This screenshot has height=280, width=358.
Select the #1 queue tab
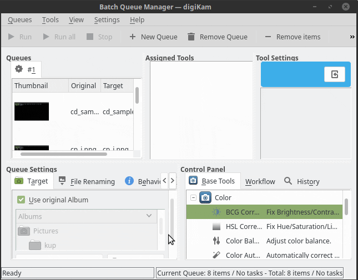pos(26,69)
